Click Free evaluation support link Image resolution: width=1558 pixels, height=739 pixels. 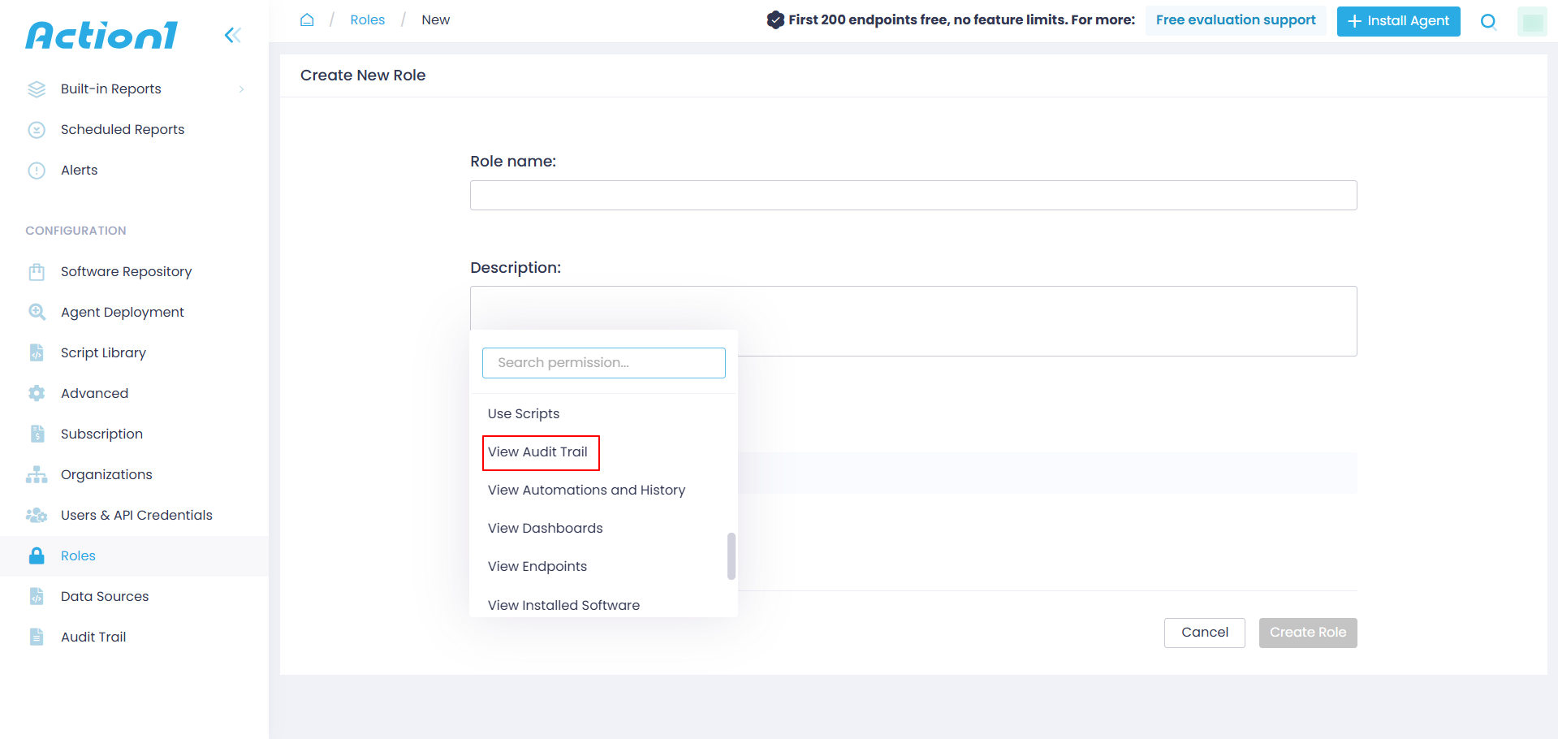coord(1236,20)
